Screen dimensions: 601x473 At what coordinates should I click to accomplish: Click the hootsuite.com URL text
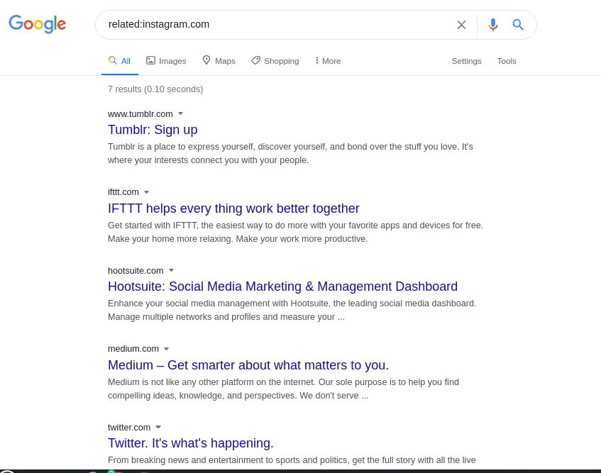point(136,271)
